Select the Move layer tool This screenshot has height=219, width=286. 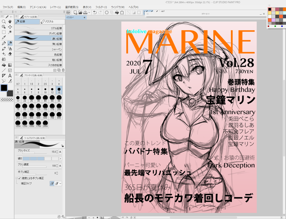[10, 27]
